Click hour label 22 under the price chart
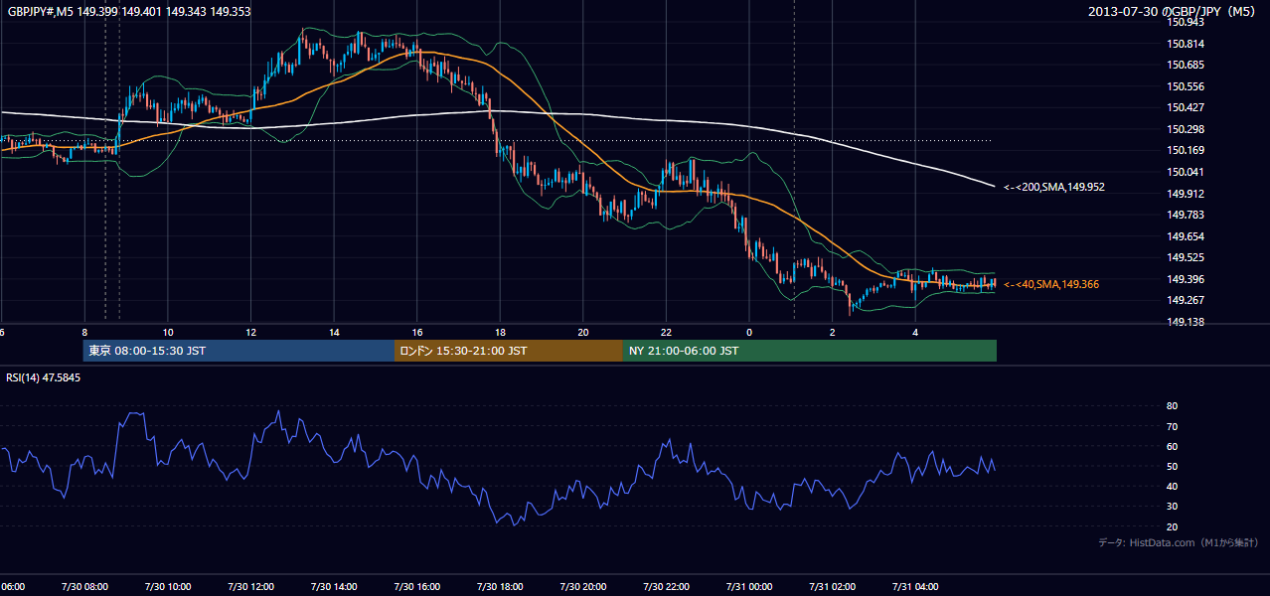 (666, 332)
